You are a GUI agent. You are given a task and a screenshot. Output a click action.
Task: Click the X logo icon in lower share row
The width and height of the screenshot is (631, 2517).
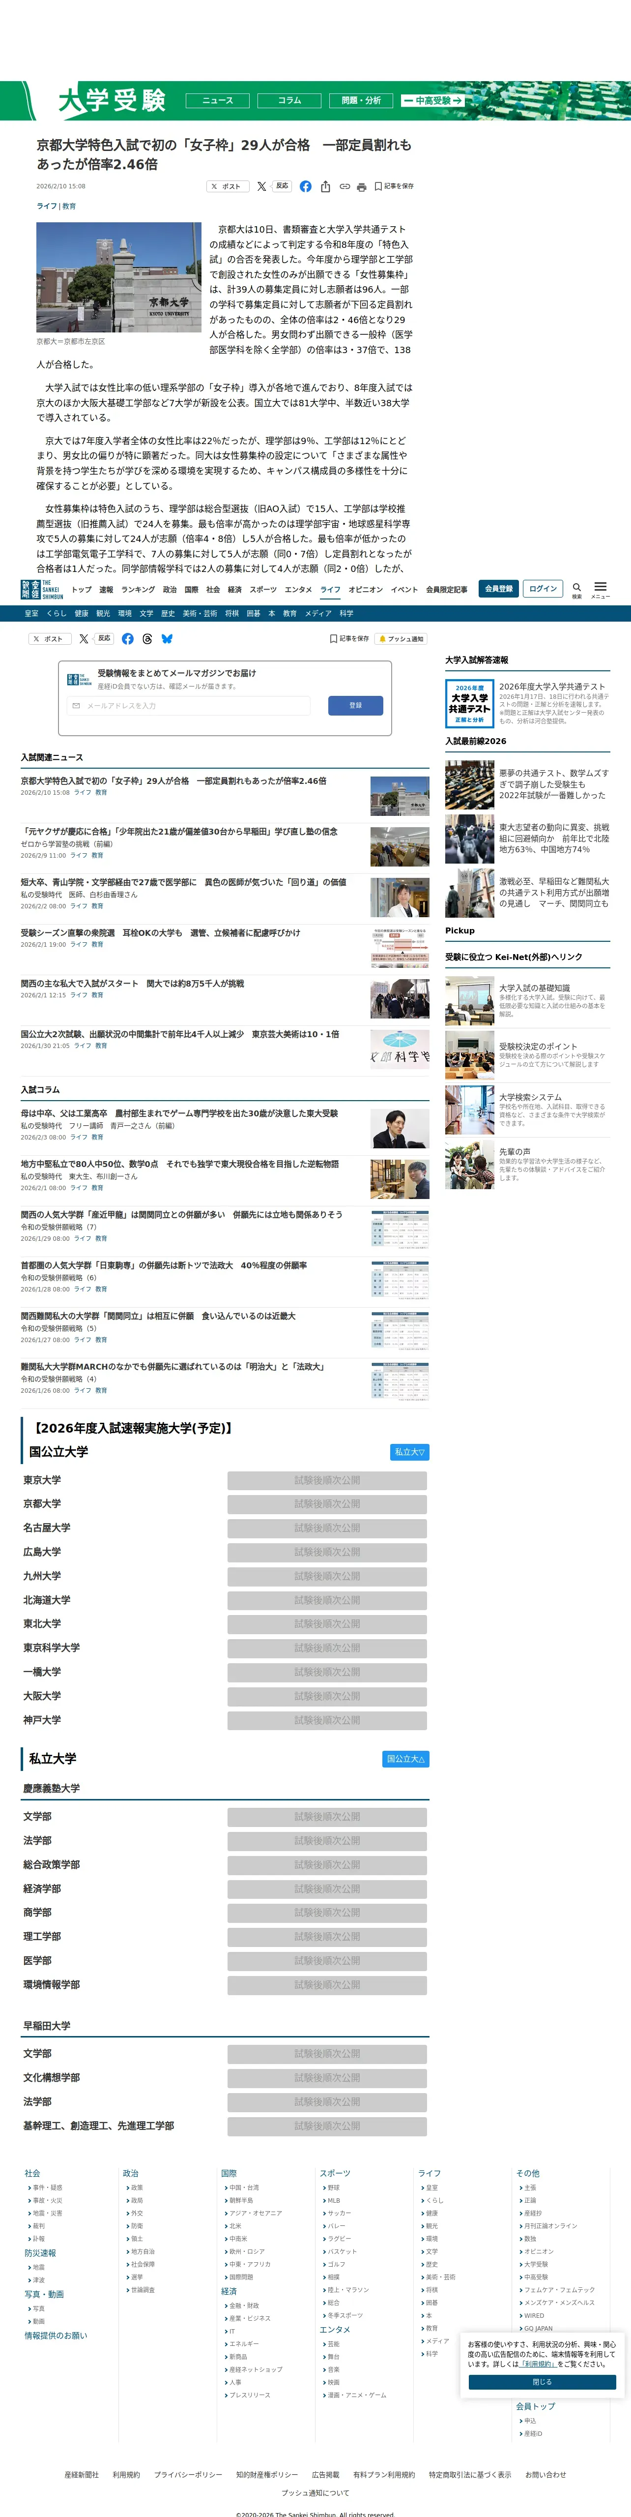pyautogui.click(x=83, y=639)
